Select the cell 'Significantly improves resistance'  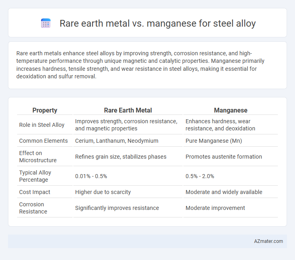(117, 208)
